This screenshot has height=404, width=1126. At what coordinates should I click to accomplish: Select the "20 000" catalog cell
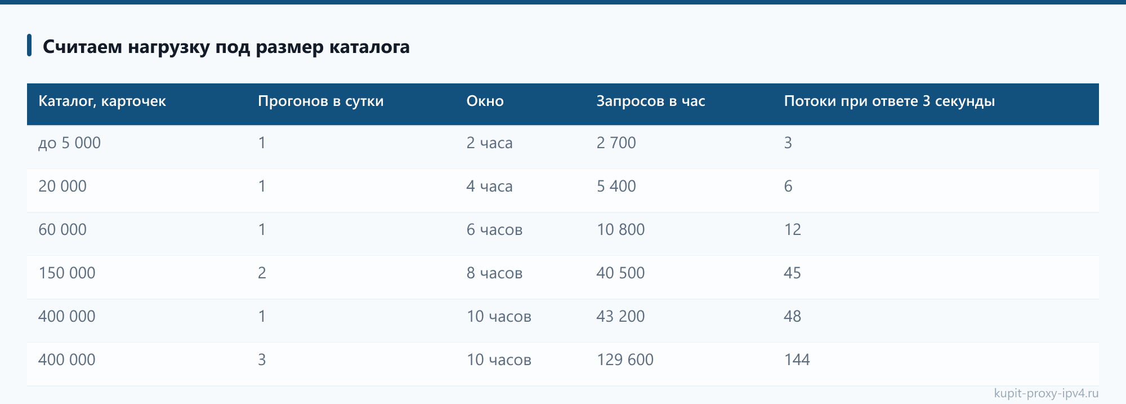coord(62,187)
